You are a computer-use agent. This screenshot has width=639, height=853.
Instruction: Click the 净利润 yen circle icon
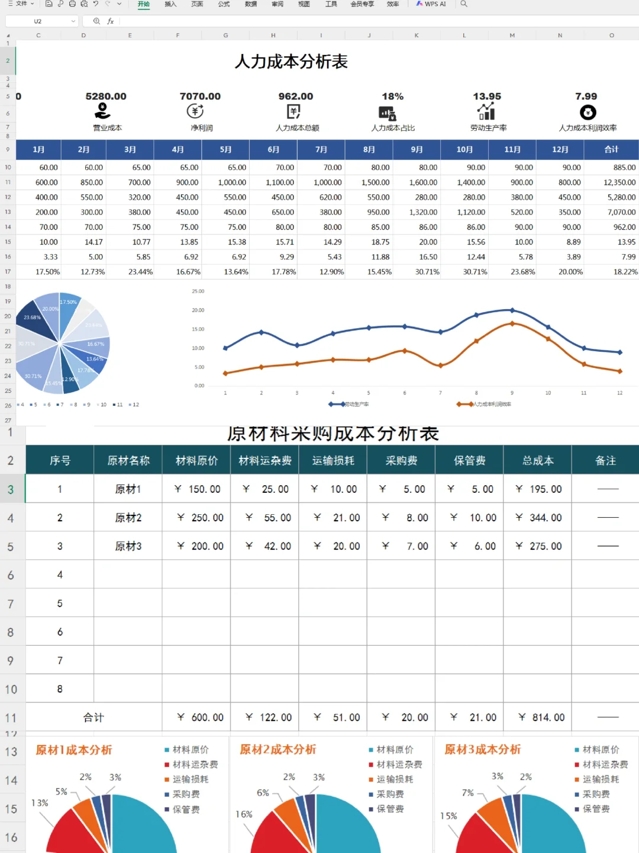coord(195,111)
